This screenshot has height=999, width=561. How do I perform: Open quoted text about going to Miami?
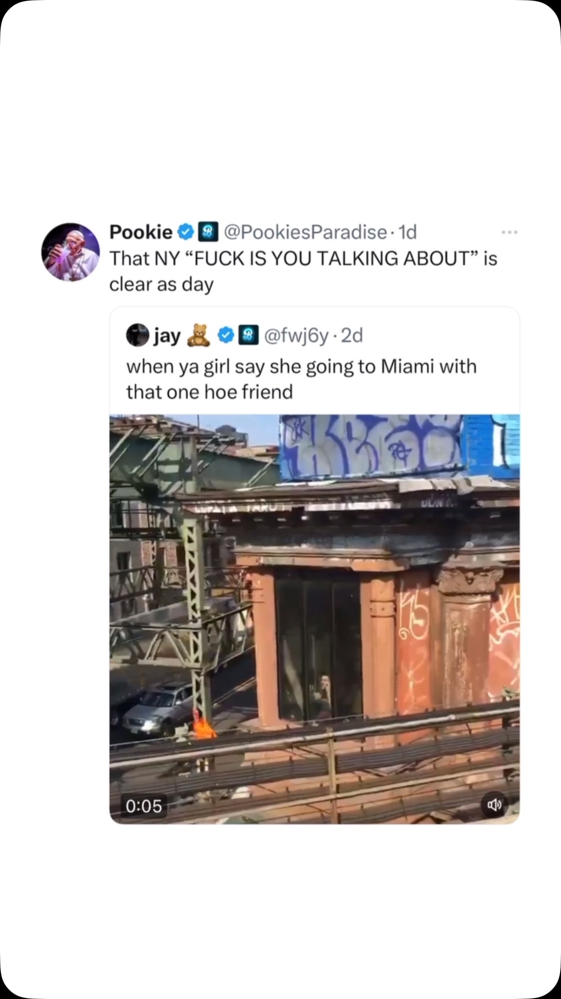(x=301, y=379)
